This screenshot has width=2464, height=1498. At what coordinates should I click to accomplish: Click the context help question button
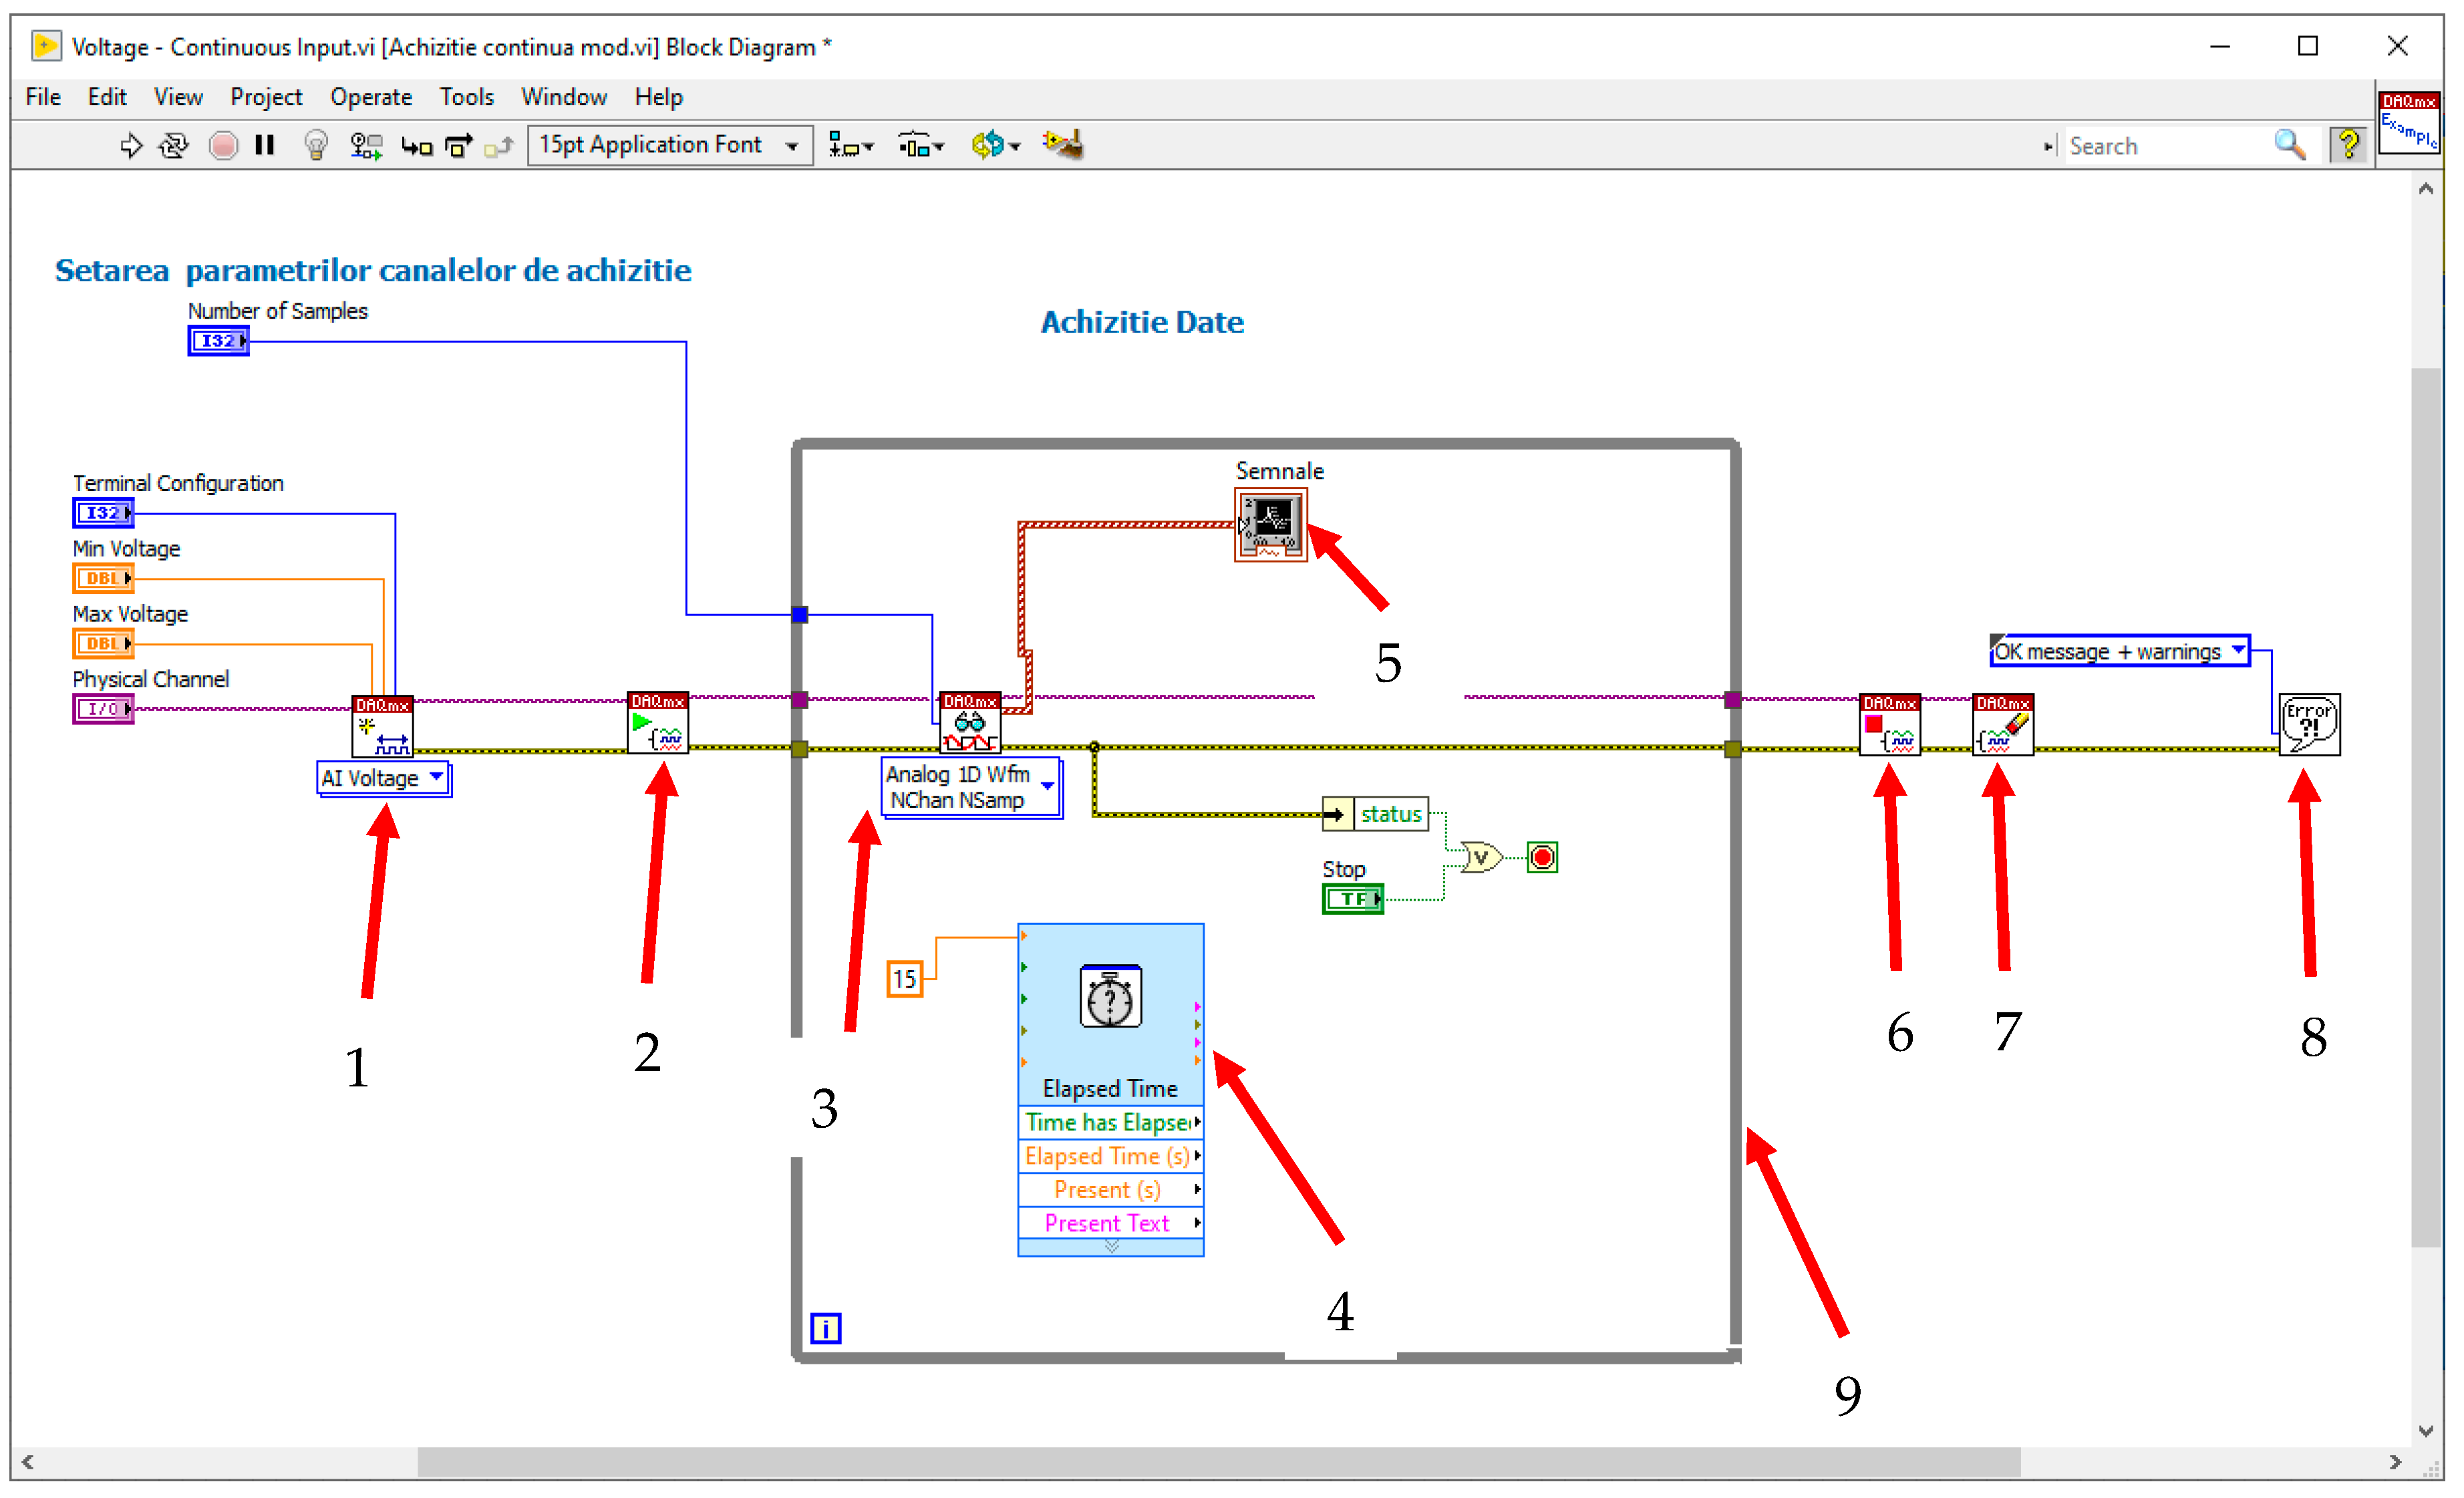[2348, 146]
